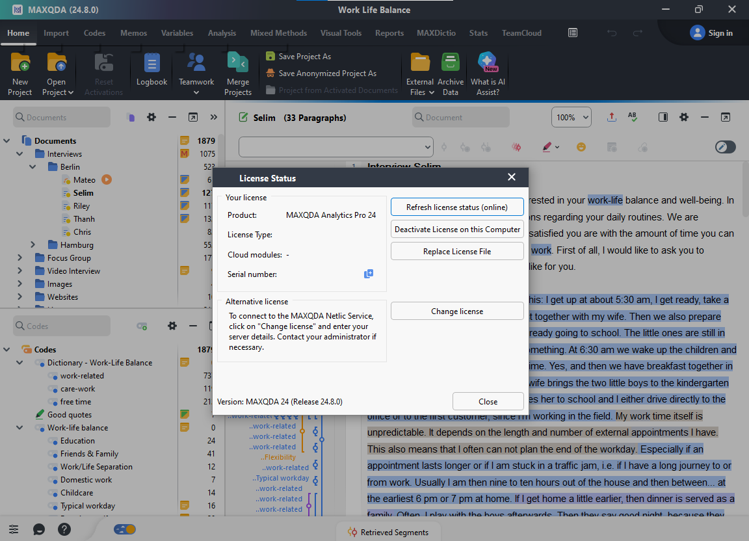The width and height of the screenshot is (749, 541).
Task: Click the Codes search field
Action: pyautogui.click(x=61, y=326)
